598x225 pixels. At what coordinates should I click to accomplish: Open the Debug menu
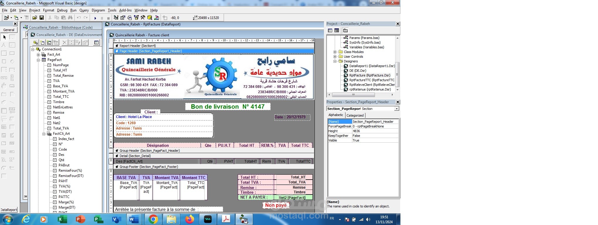[x=62, y=10]
